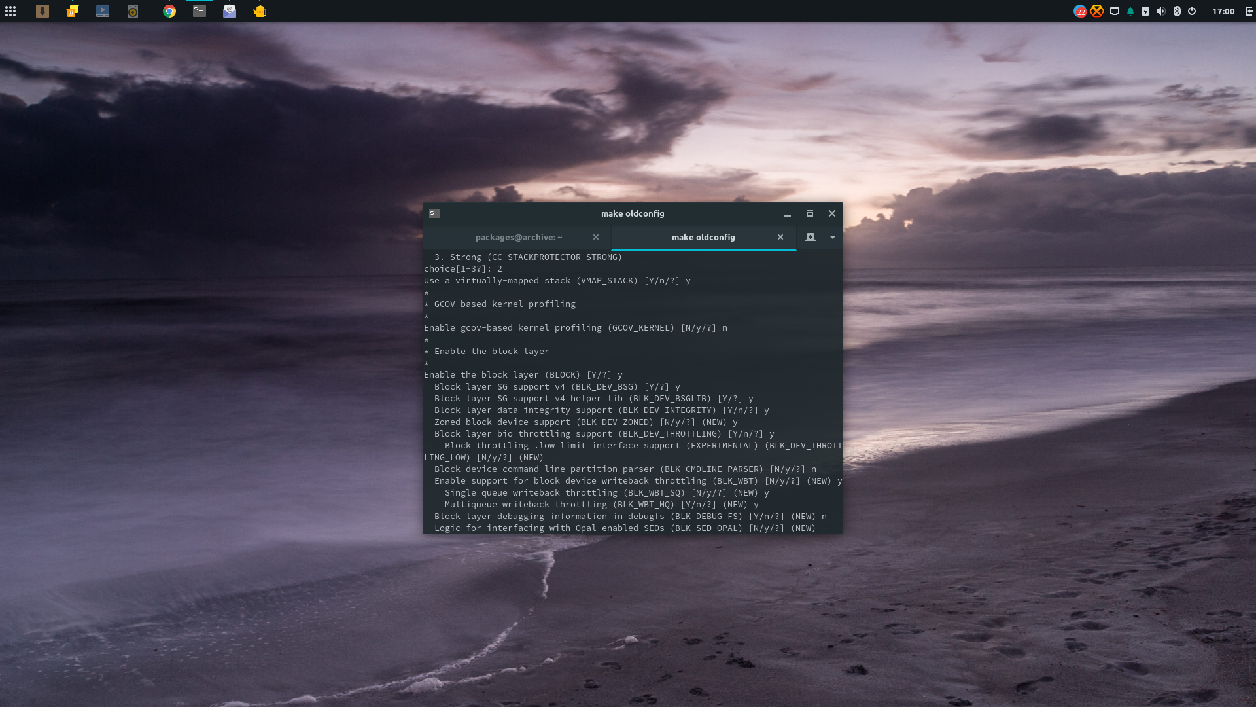Screen dimensions: 1256x707
Task: Maximize the make oldconfig terminal window
Action: 810,213
